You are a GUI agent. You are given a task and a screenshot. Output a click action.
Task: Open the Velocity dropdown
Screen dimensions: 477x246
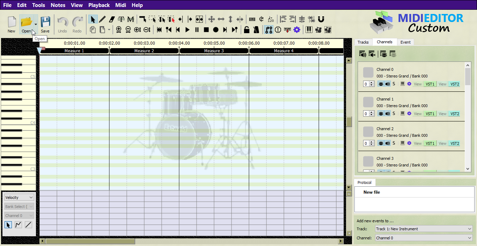(19, 197)
